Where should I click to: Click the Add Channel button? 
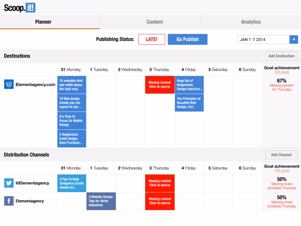point(281,155)
